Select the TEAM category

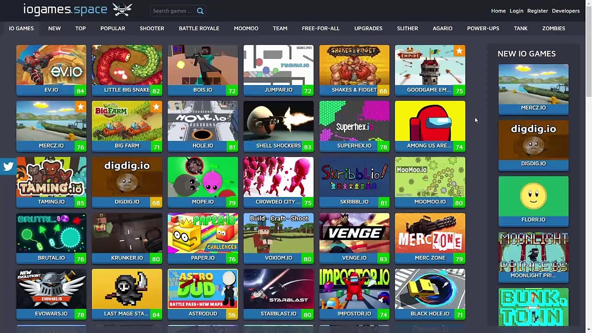(280, 28)
